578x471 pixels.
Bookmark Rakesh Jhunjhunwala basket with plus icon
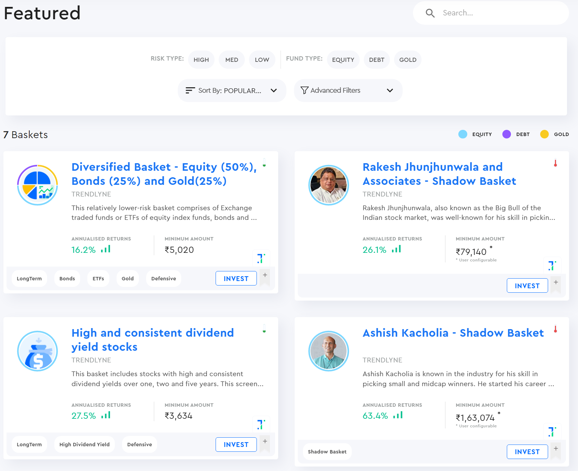556,284
